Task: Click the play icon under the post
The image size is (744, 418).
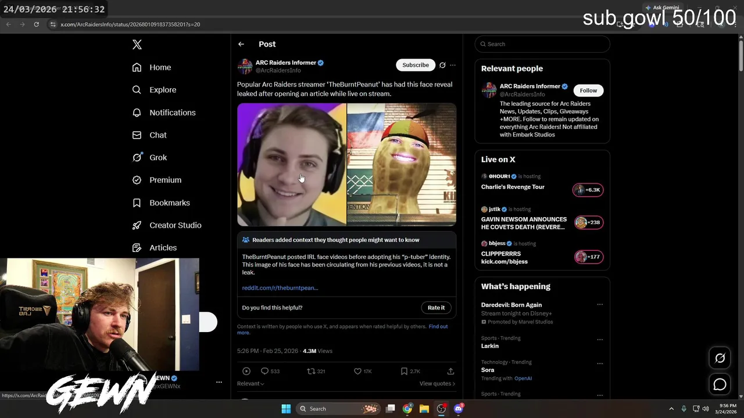Action: [x=246, y=371]
